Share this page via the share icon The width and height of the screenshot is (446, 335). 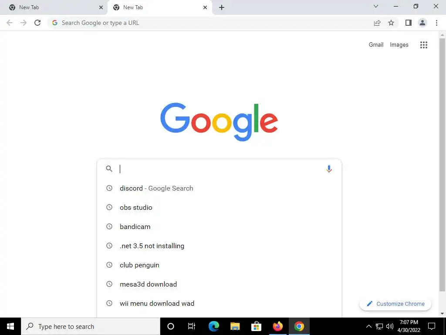(x=377, y=23)
